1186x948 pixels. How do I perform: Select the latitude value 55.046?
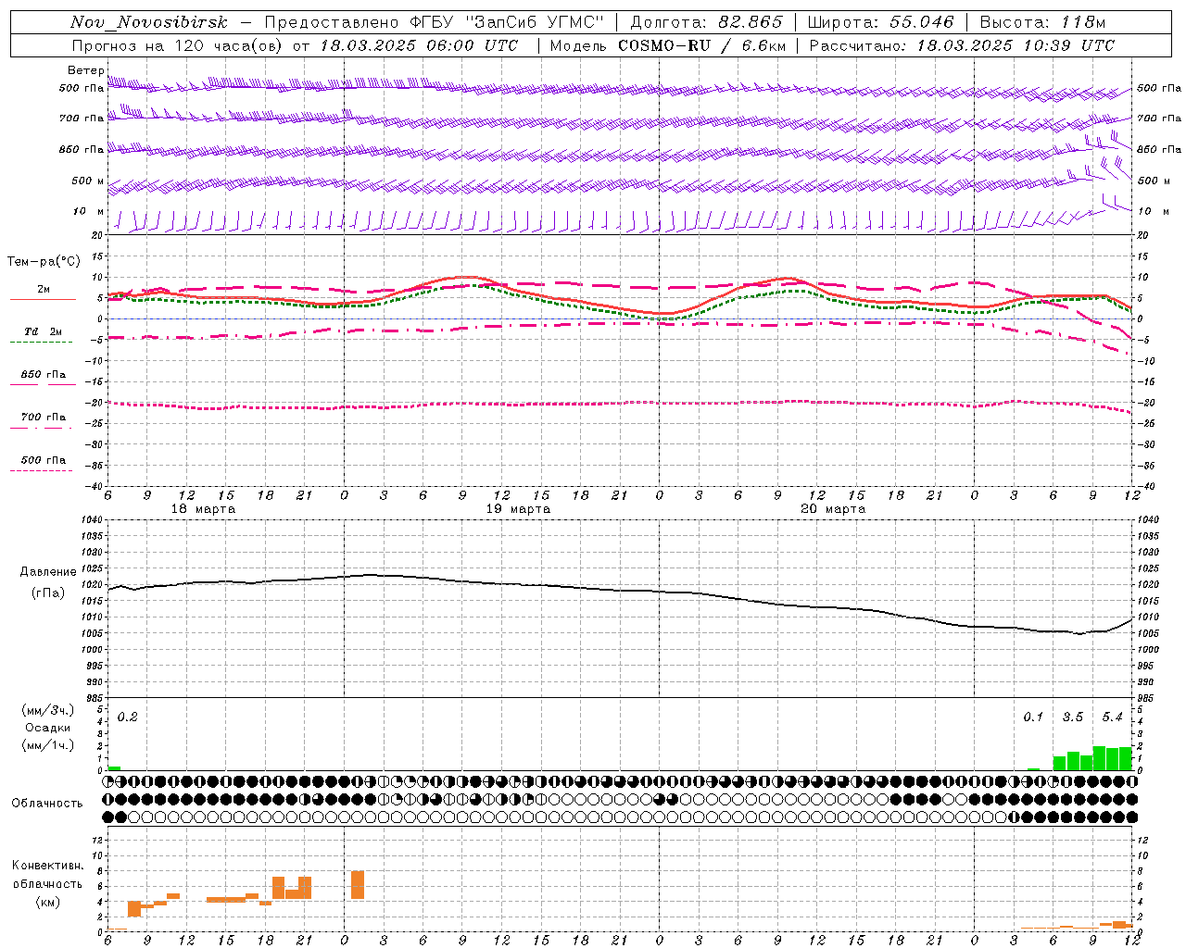click(x=921, y=22)
